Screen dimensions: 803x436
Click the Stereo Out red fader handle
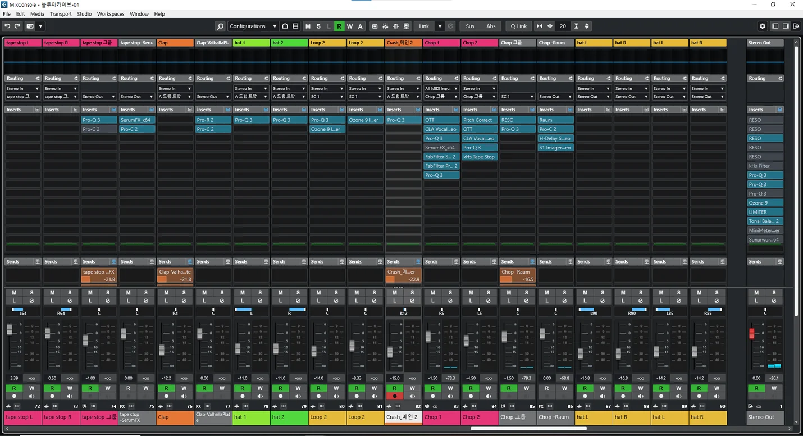[752, 334]
